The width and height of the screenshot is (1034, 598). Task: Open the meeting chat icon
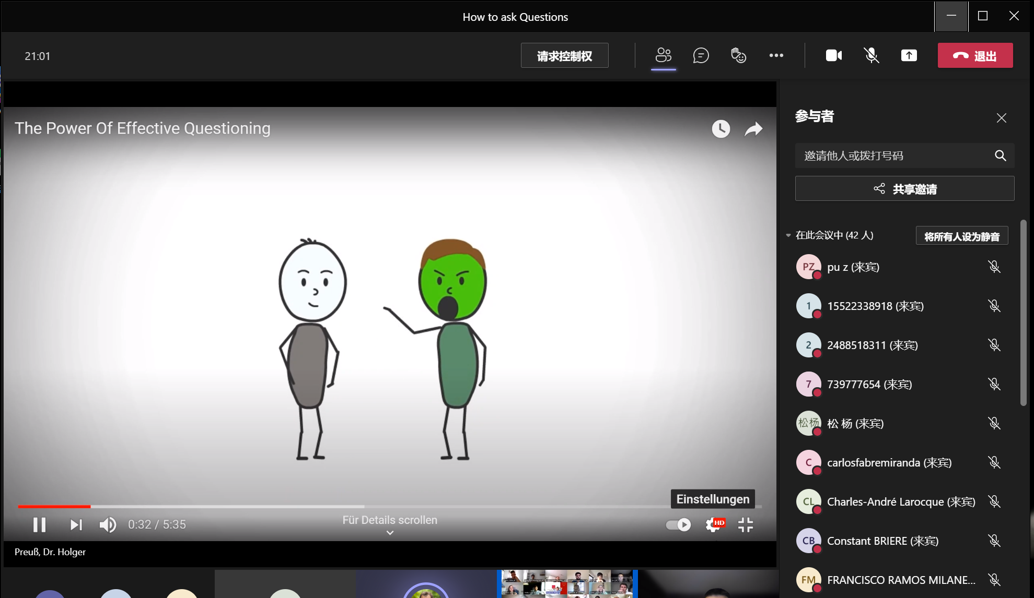coord(701,55)
